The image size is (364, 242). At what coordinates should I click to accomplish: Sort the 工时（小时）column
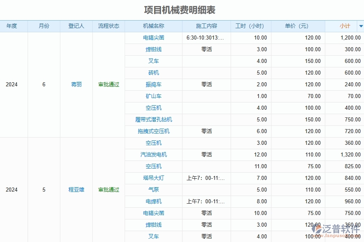click(250, 26)
